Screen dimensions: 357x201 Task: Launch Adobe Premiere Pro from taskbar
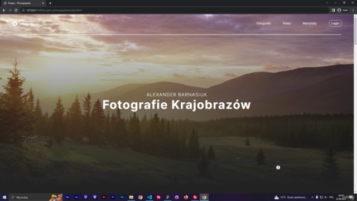click(113, 197)
